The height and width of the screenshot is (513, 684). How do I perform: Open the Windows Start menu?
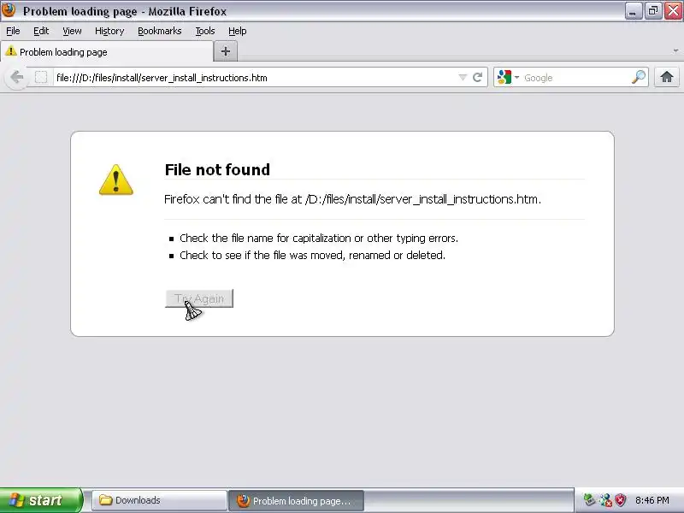coord(41,500)
